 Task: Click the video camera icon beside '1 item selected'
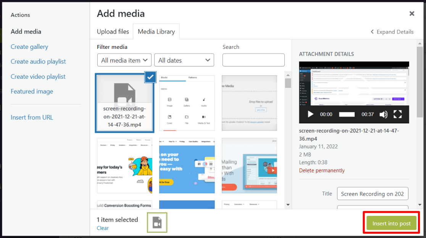click(157, 223)
